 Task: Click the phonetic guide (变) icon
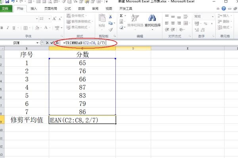[57, 28]
